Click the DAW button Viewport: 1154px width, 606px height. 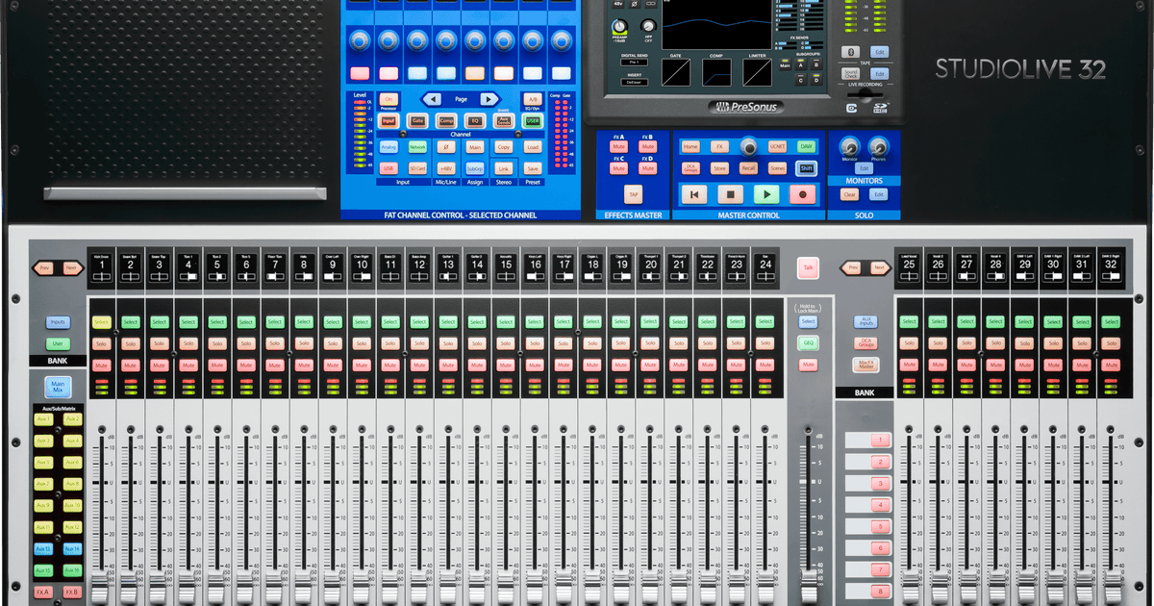coord(806,146)
